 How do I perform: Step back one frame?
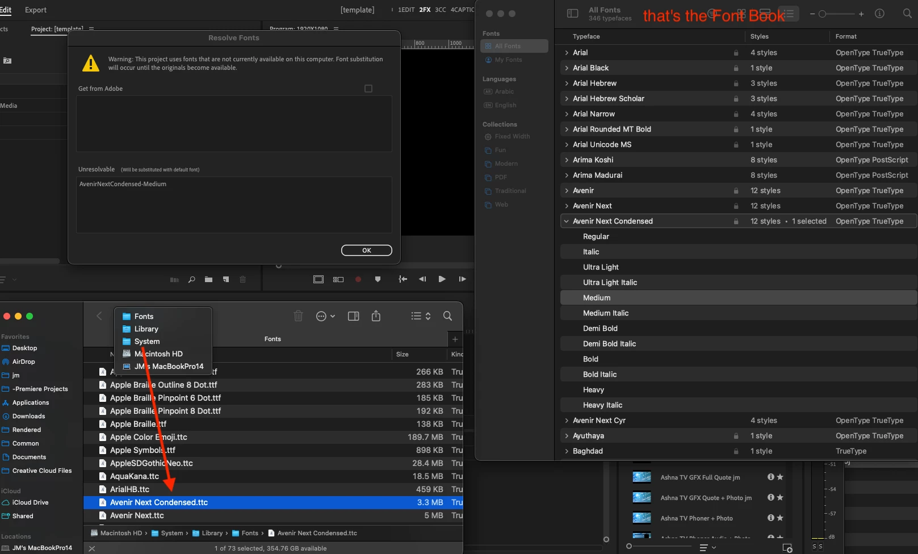[422, 279]
